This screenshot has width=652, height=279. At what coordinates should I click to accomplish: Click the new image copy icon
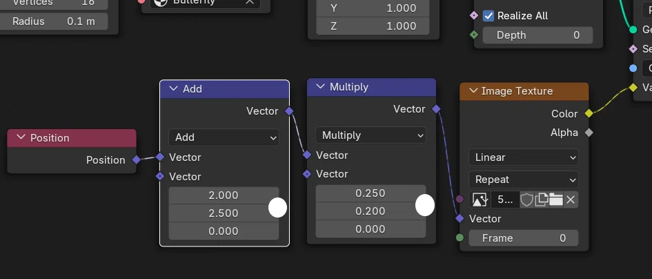tap(541, 200)
